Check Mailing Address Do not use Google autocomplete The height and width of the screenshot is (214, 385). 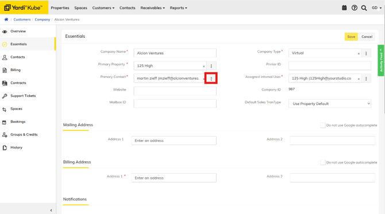tap(322, 125)
